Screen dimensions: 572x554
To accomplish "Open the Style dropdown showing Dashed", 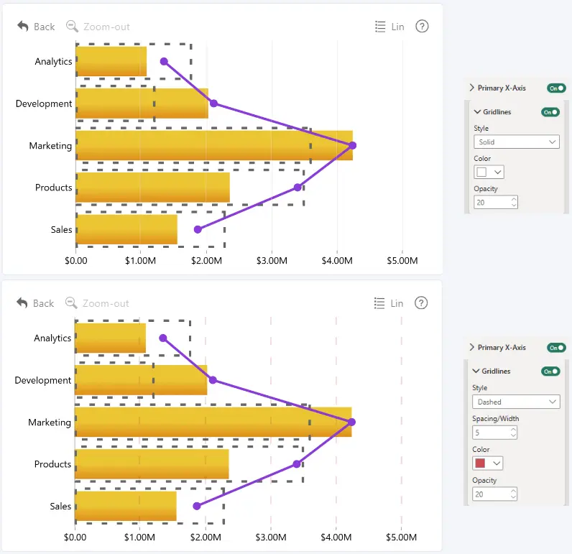I will pos(516,402).
